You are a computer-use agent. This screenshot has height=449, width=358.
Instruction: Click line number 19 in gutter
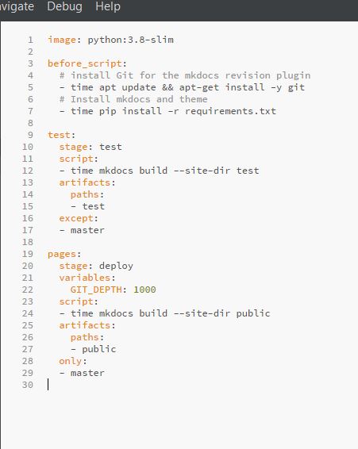click(x=28, y=254)
